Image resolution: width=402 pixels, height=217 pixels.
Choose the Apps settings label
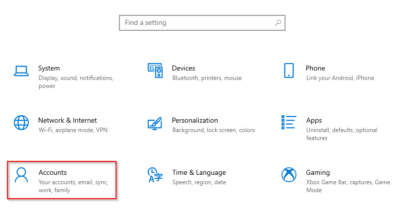314,121
